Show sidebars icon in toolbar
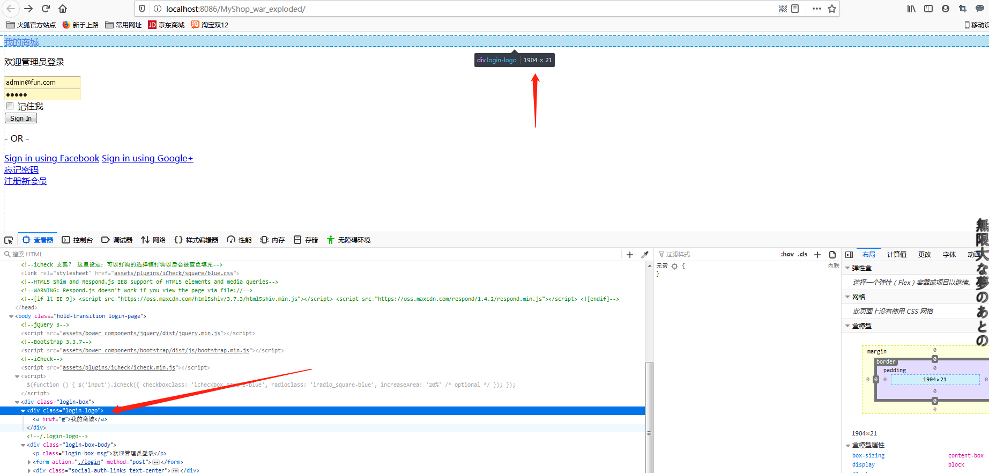Screen dimensions: 989x473 (x=928, y=9)
